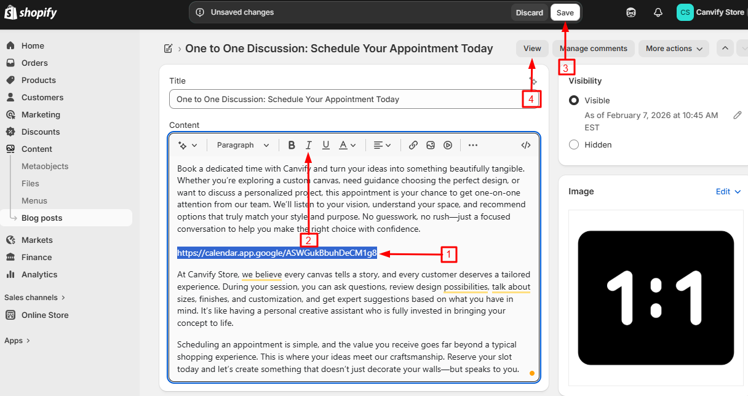Click the insert video toolbar icon

click(448, 145)
